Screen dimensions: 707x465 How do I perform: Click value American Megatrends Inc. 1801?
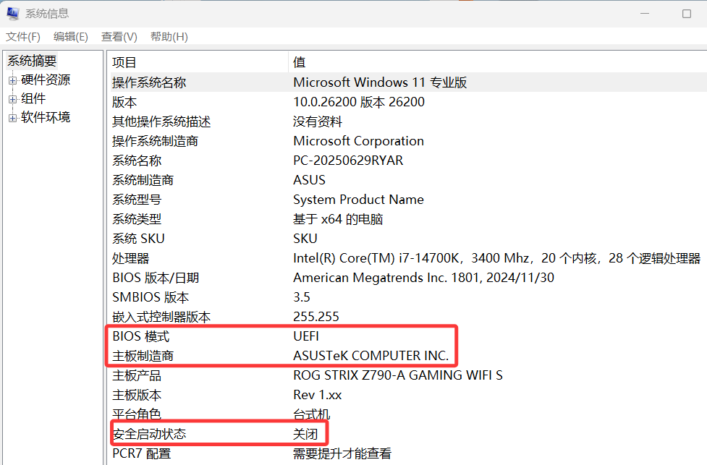423,278
